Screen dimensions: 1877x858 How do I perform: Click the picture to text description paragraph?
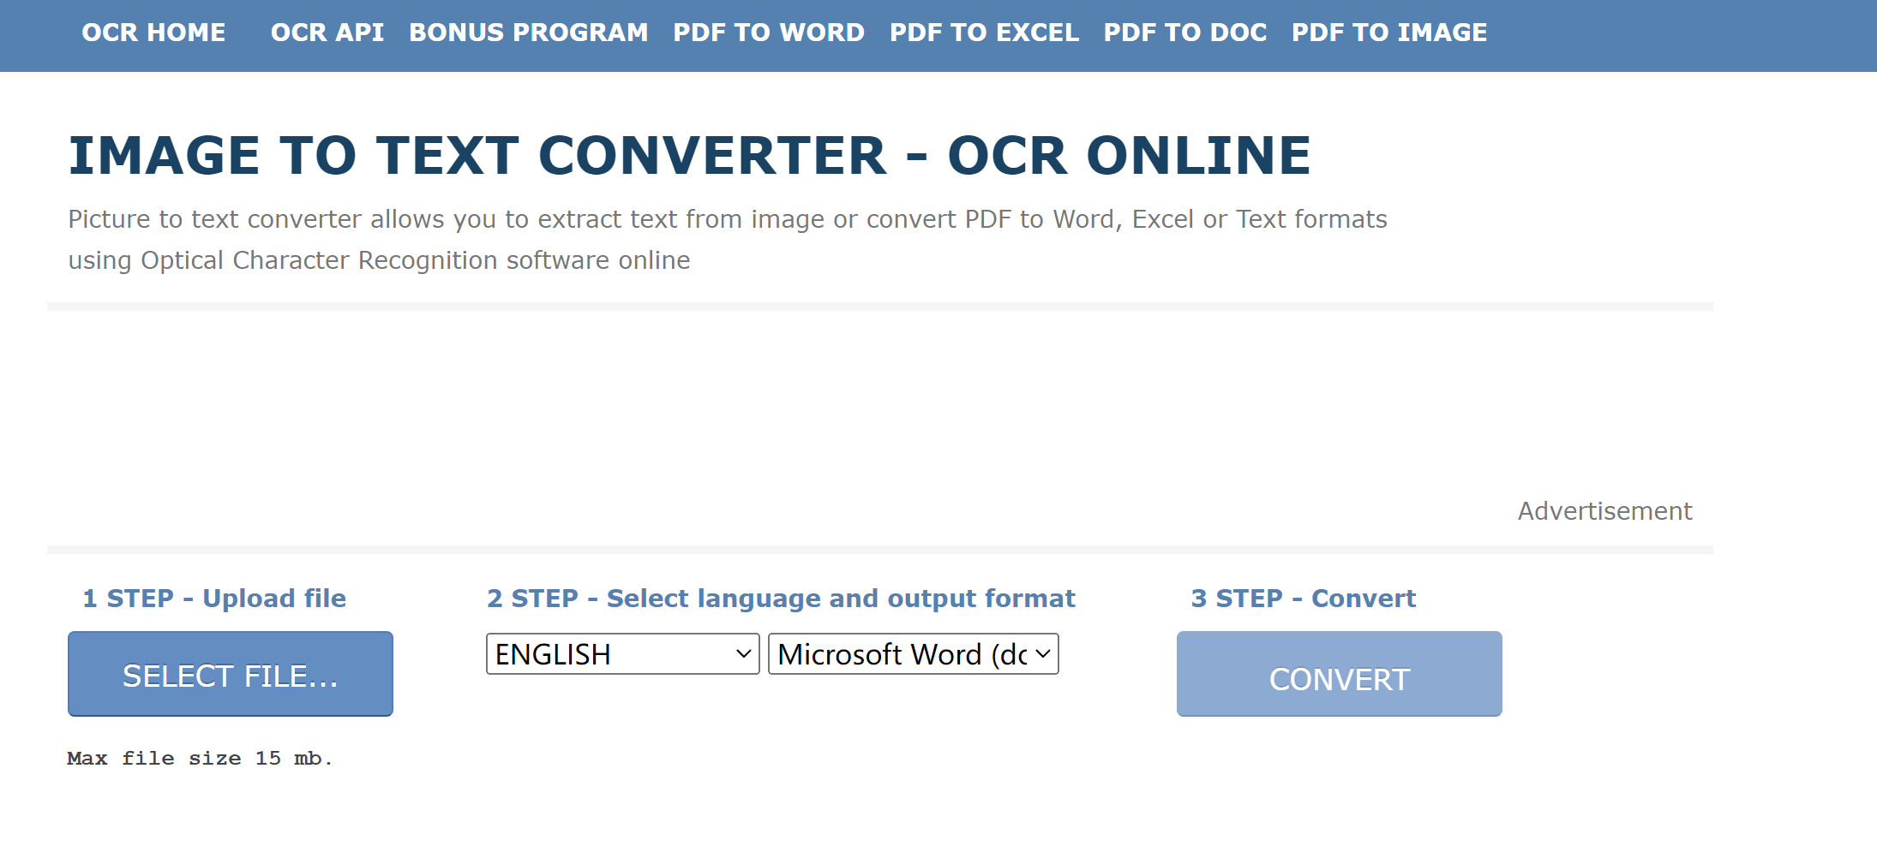(727, 239)
